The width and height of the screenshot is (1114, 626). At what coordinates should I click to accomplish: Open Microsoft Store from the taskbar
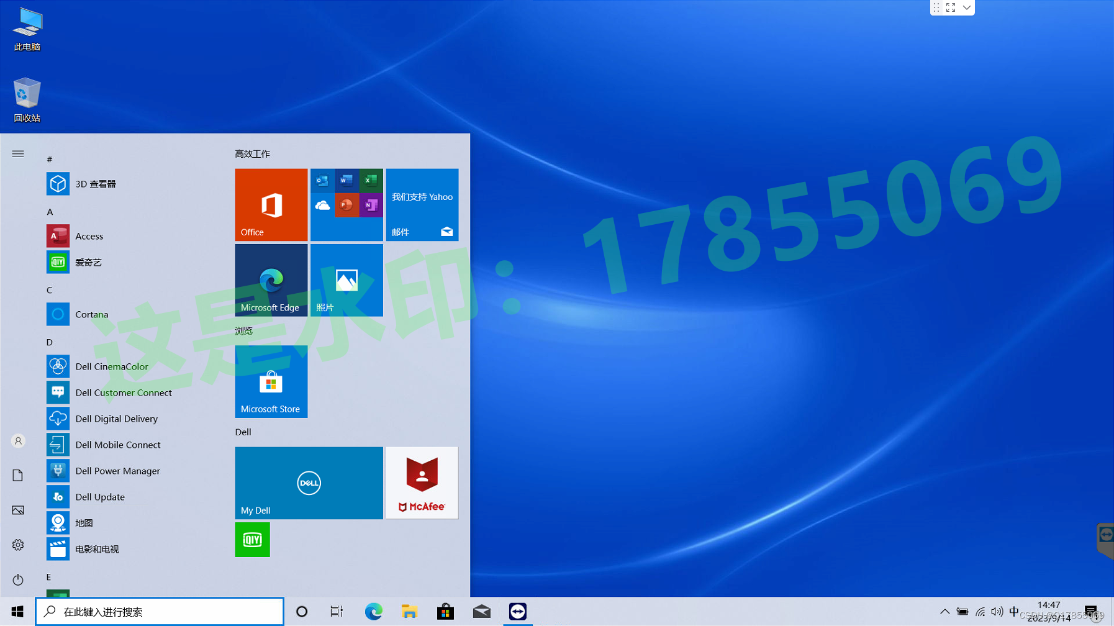(x=445, y=612)
